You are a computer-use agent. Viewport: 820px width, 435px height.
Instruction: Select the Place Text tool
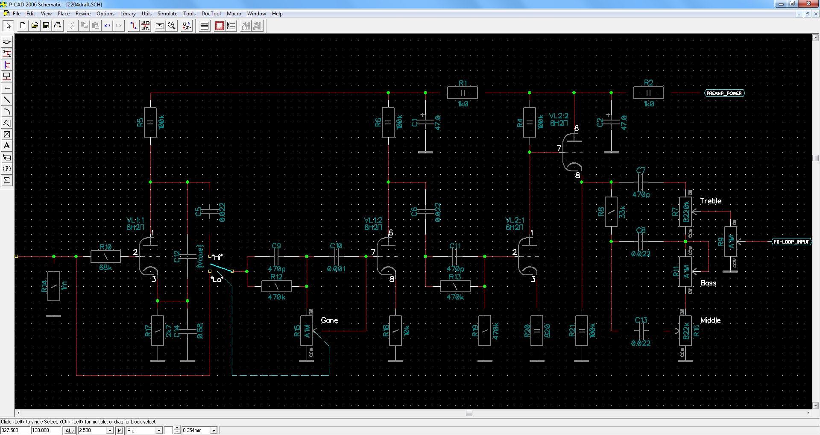pos(7,146)
